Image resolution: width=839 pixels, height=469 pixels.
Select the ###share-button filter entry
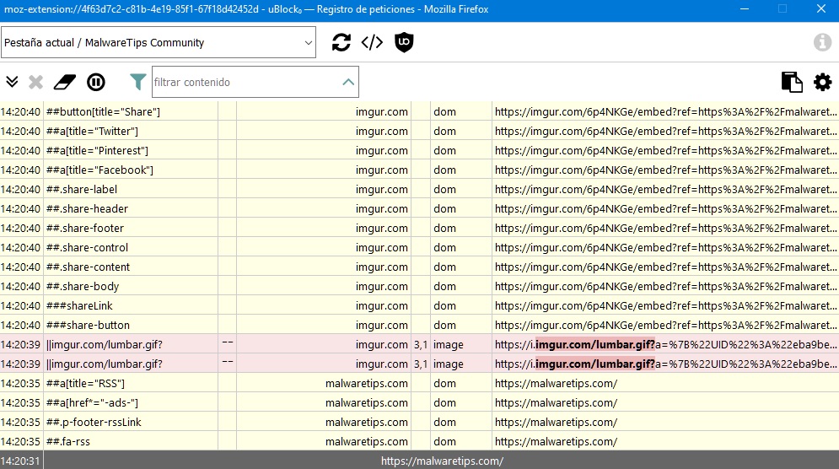coord(88,325)
